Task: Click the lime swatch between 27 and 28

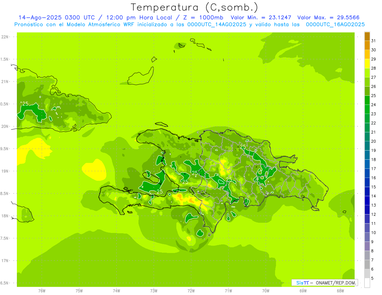Action: click(x=367, y=73)
